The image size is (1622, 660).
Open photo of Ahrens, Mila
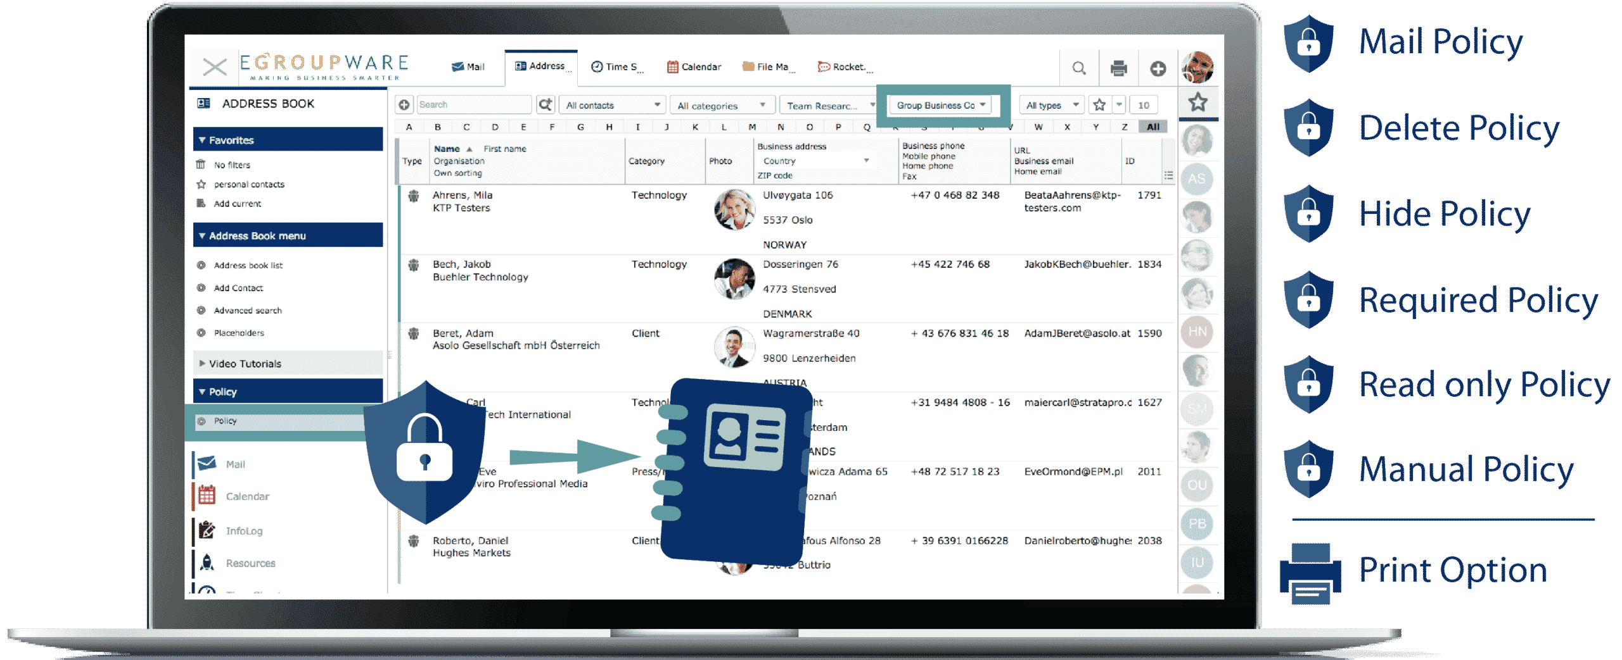(734, 209)
